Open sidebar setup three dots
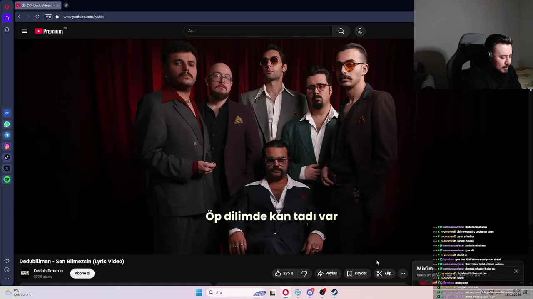533x299 pixels. pyautogui.click(x=7, y=279)
